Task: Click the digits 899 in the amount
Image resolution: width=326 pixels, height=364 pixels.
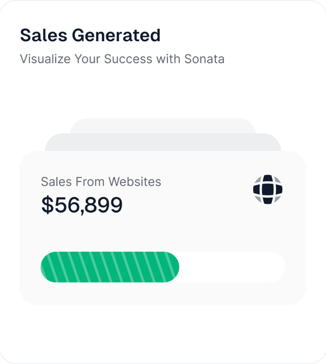Action: (x=103, y=205)
